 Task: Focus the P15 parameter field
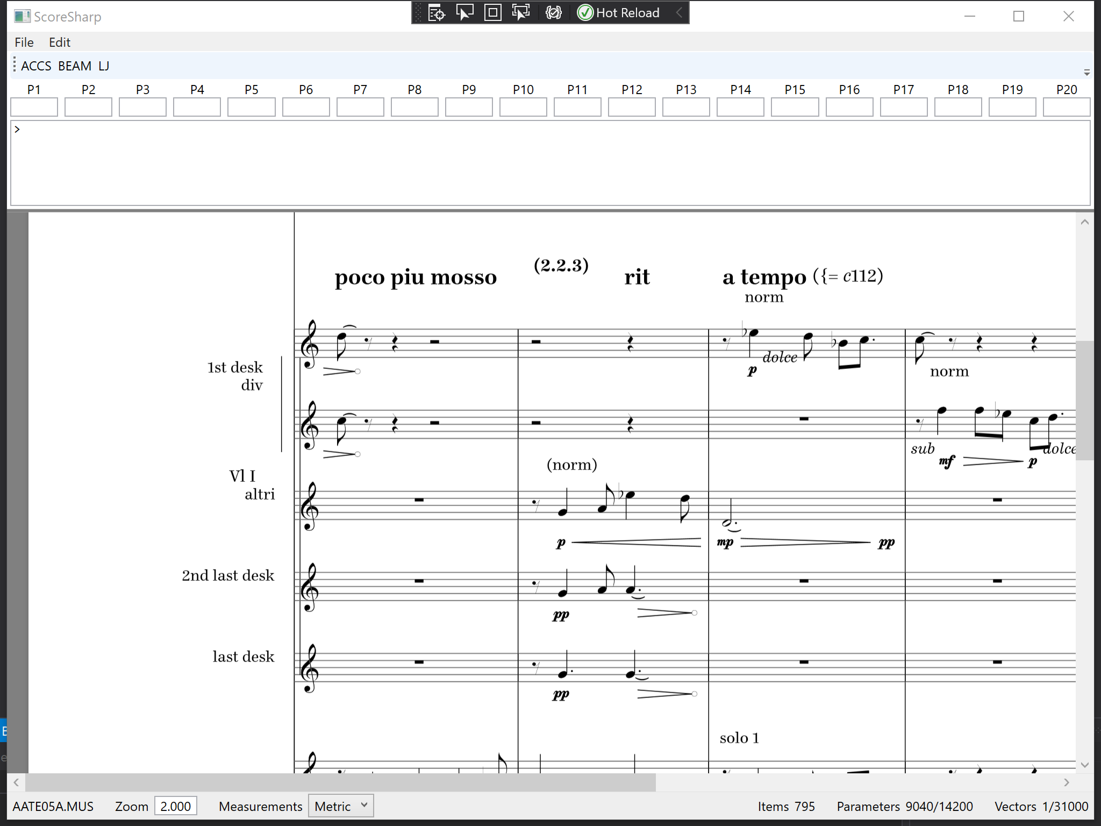[x=795, y=106]
